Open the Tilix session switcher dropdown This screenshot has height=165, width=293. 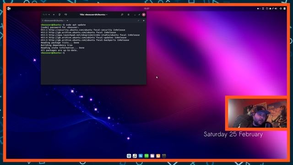[x=46, y=15]
